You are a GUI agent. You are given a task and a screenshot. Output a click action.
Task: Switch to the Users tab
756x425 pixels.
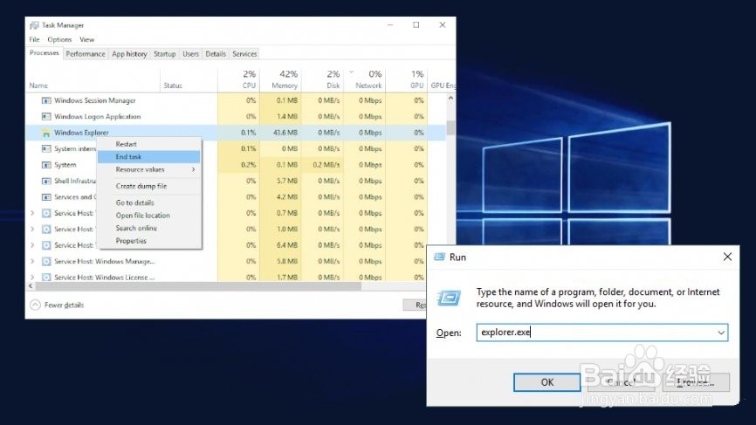[190, 54]
